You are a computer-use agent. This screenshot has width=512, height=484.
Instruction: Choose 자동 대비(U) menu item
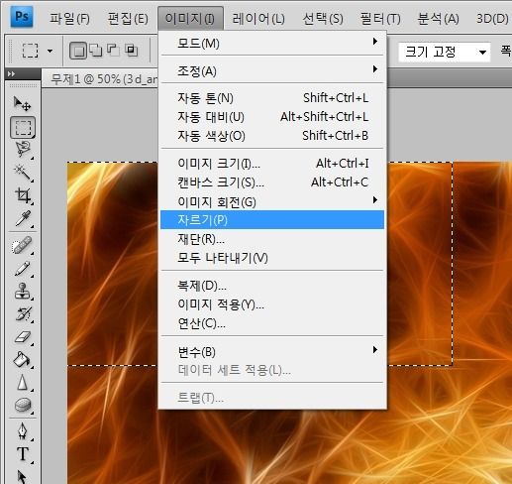pos(272,117)
